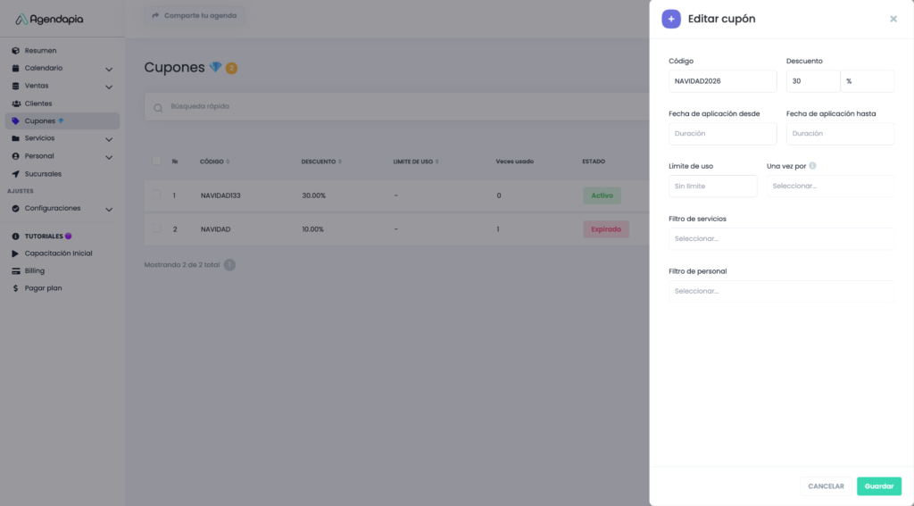Open the Filtro de servicios dropdown
This screenshot has height=506, width=914.
[x=781, y=239]
